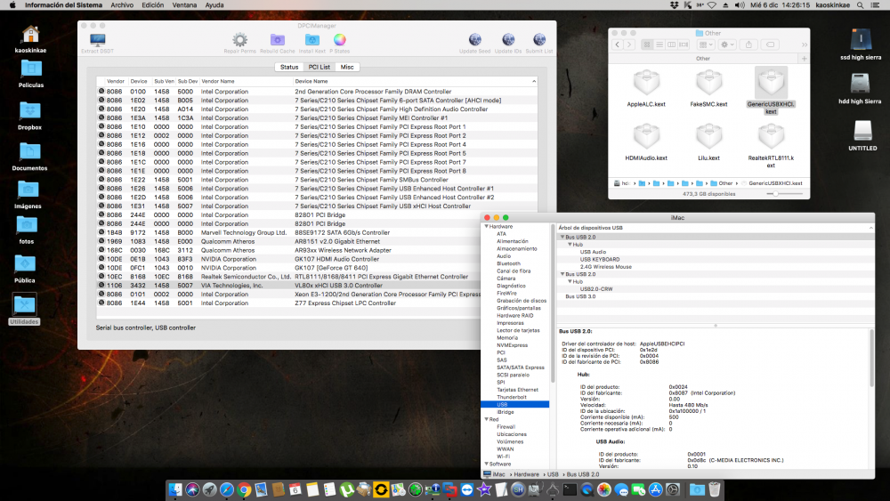Select Thunderbolt in the Hardware sidebar

(x=512, y=397)
